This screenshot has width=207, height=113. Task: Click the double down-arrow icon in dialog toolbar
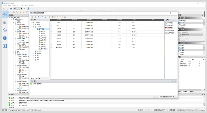pyautogui.click(x=45, y=17)
